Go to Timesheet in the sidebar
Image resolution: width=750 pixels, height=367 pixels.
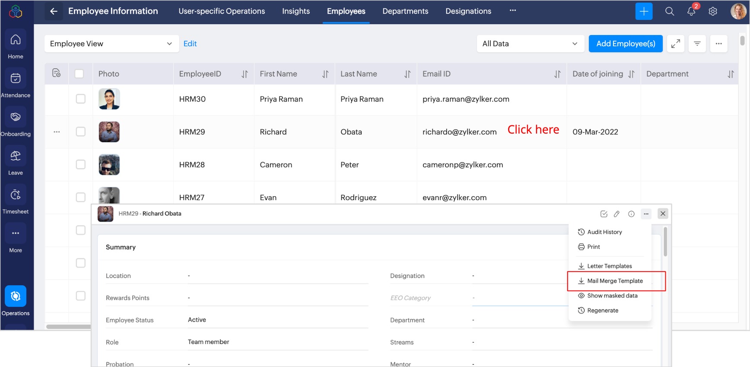(x=16, y=199)
